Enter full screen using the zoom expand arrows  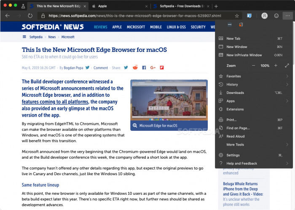(287, 66)
